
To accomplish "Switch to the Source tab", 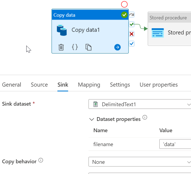I will pyautogui.click(x=39, y=85).
